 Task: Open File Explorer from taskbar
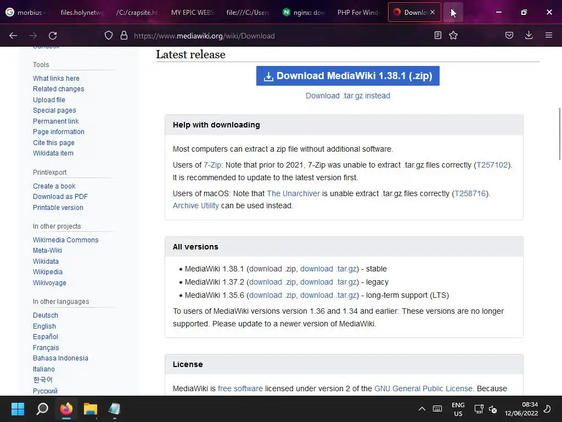(91, 409)
